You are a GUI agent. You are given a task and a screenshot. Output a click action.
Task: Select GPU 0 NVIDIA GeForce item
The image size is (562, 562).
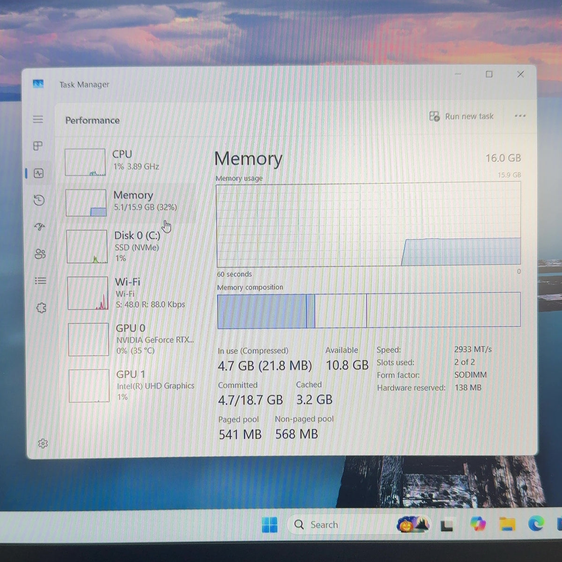click(133, 339)
